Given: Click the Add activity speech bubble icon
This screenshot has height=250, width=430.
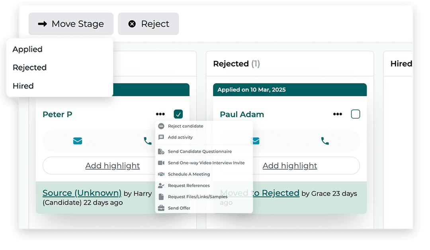Looking at the screenshot, I should (161, 137).
